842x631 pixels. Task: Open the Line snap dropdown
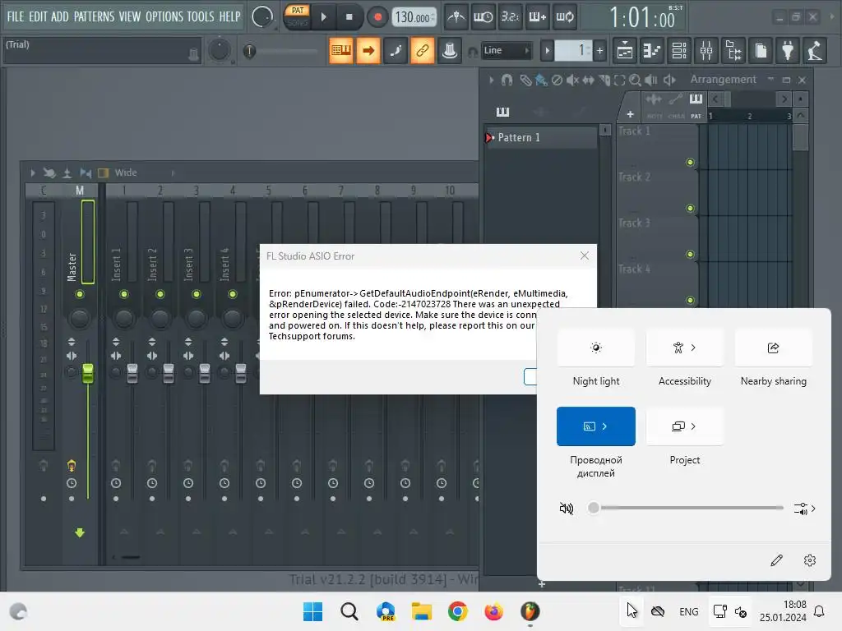click(x=506, y=50)
